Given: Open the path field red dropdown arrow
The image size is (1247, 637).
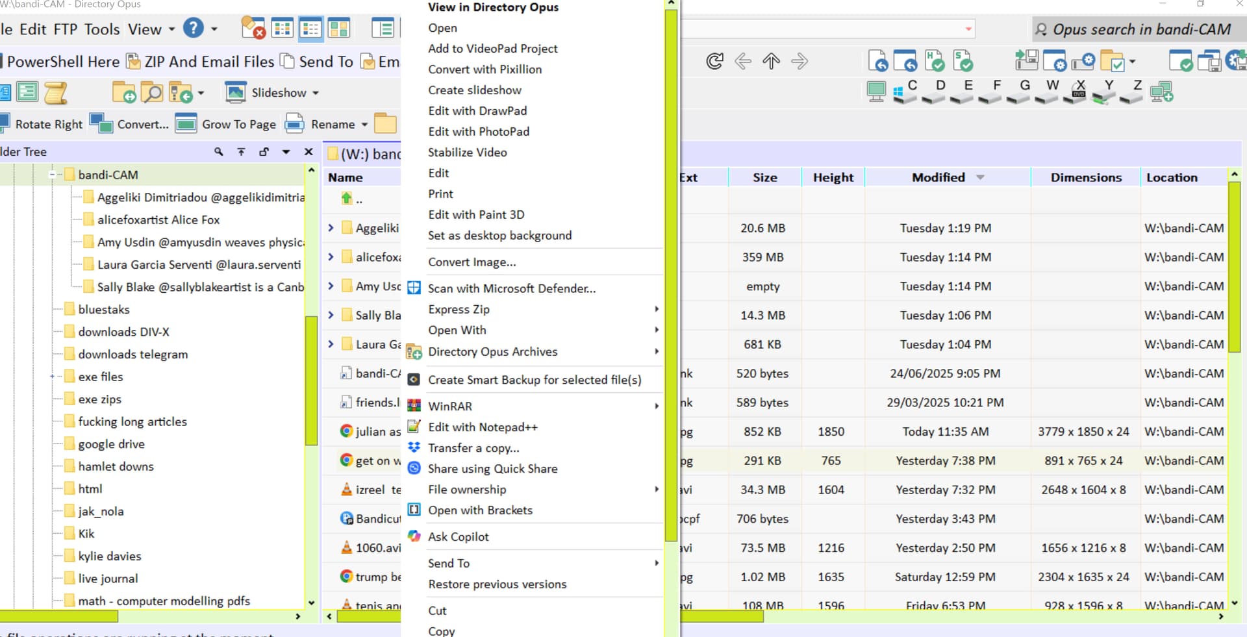Looking at the screenshot, I should (968, 29).
